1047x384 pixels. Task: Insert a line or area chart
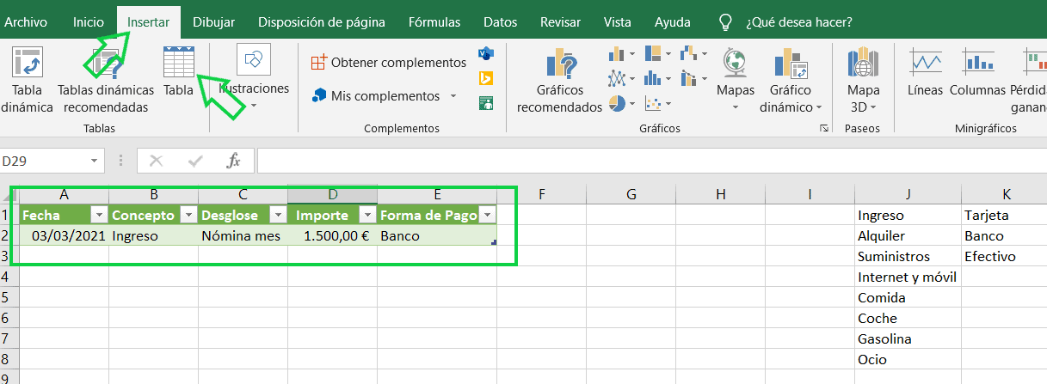click(623, 79)
